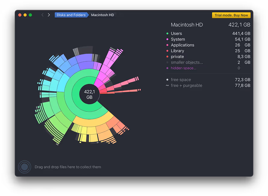Select the Applications row
This screenshot has height=196, width=268.
click(208, 45)
